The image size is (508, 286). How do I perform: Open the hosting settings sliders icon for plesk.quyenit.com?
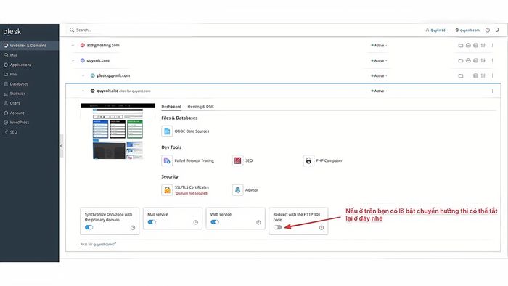483,75
